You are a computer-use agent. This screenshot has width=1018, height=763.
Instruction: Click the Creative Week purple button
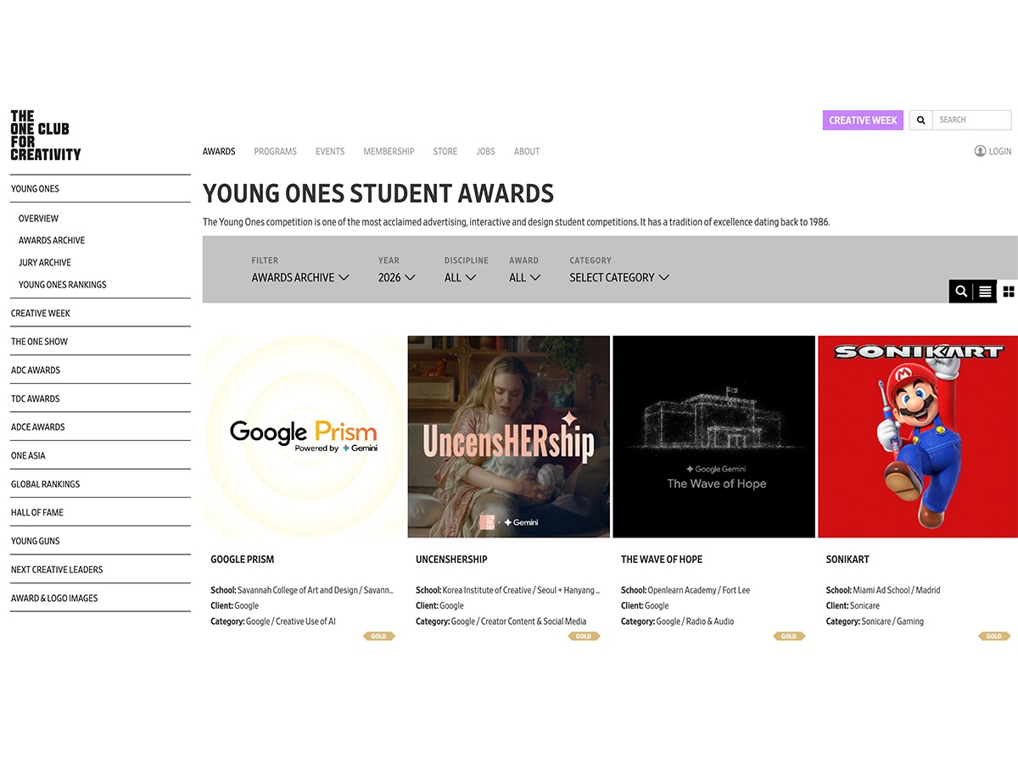click(x=863, y=120)
